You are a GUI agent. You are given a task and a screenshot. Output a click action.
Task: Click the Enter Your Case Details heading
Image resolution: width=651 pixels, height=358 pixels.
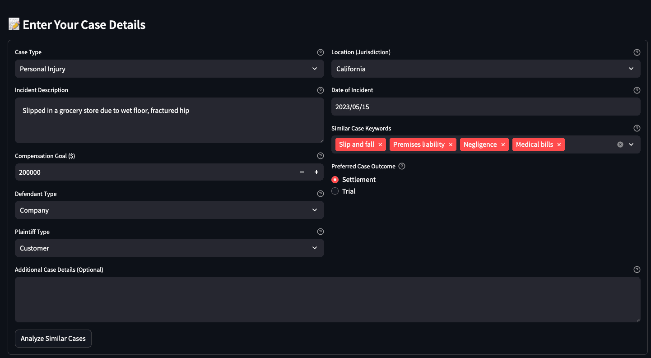tap(84, 25)
